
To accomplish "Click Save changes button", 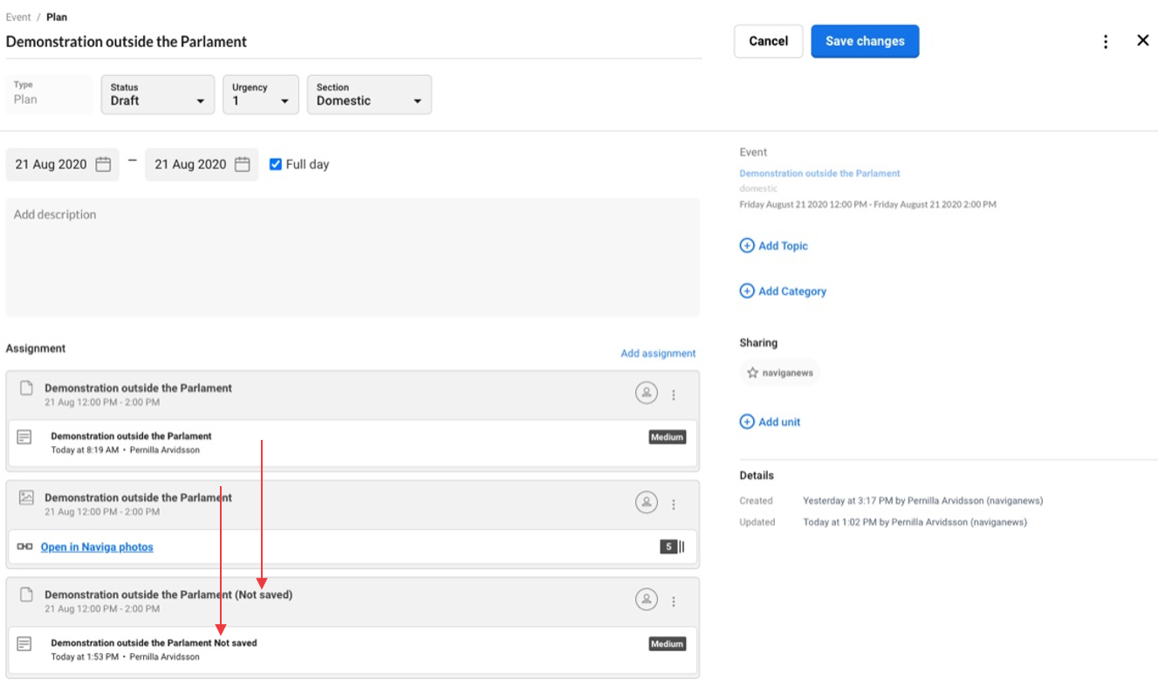I will [864, 41].
